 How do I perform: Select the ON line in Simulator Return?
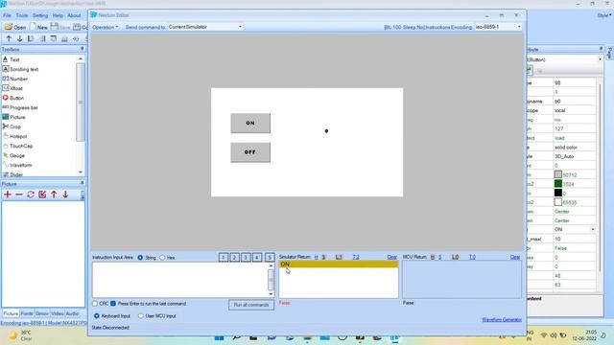339,264
